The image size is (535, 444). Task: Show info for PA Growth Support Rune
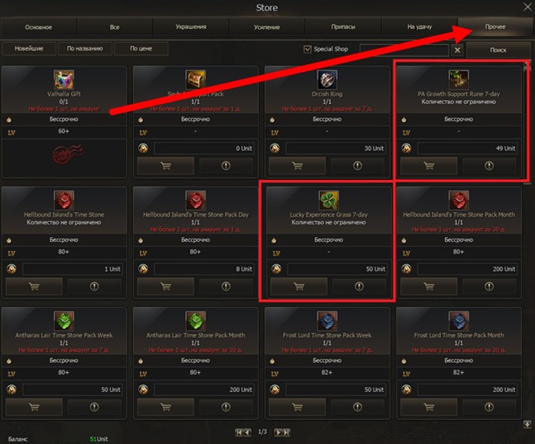(489, 166)
